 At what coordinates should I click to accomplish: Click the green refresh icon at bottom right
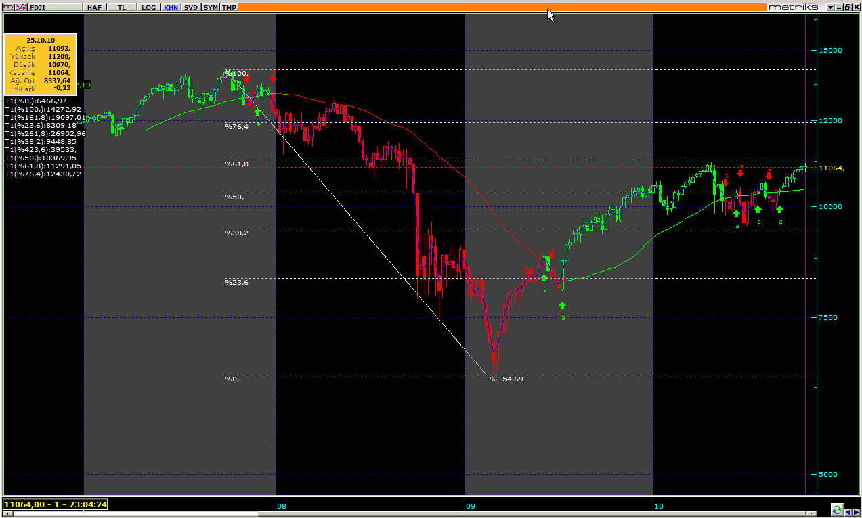[837, 509]
